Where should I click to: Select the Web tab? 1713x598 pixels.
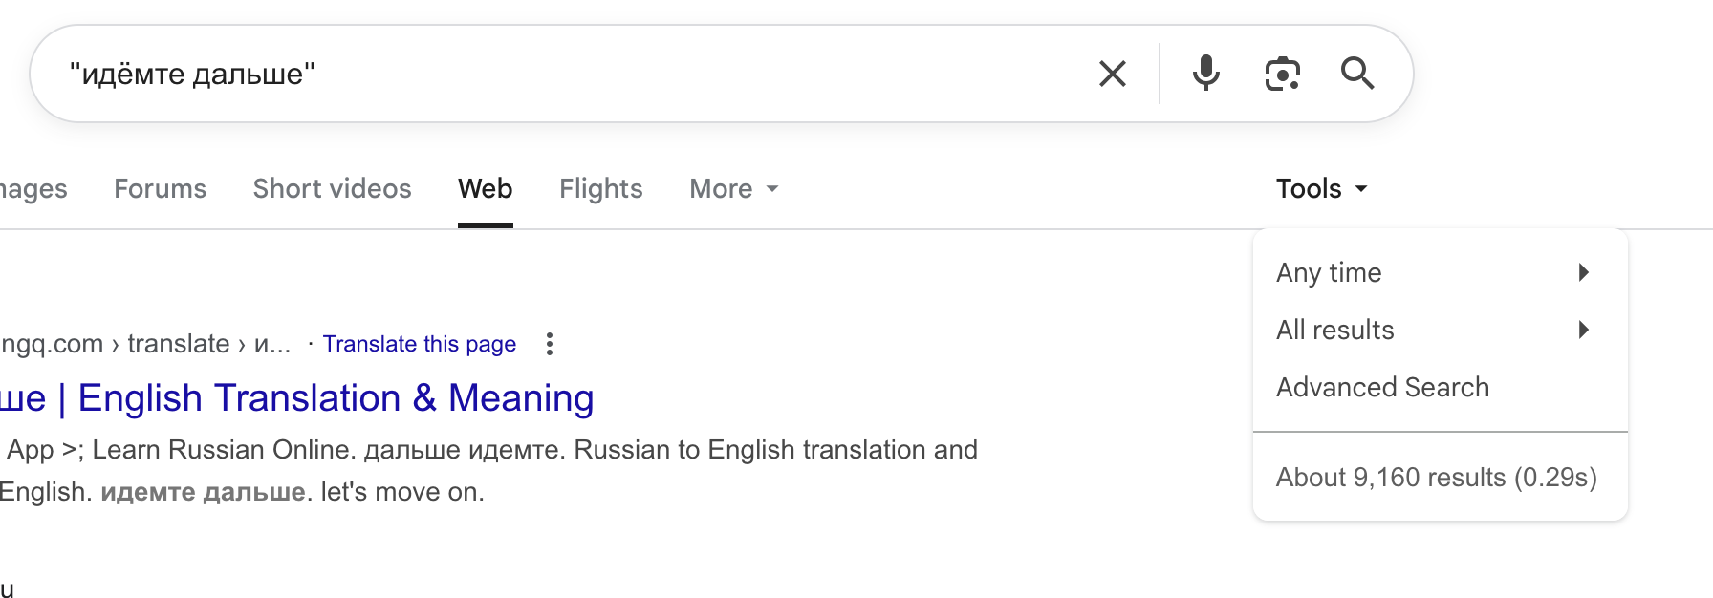tap(485, 189)
